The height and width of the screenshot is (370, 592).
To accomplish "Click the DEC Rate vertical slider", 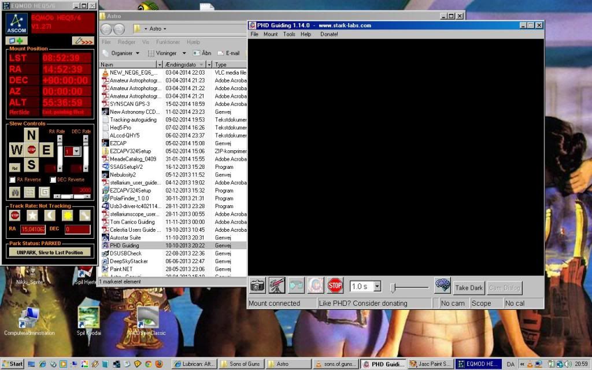I will click(x=86, y=153).
